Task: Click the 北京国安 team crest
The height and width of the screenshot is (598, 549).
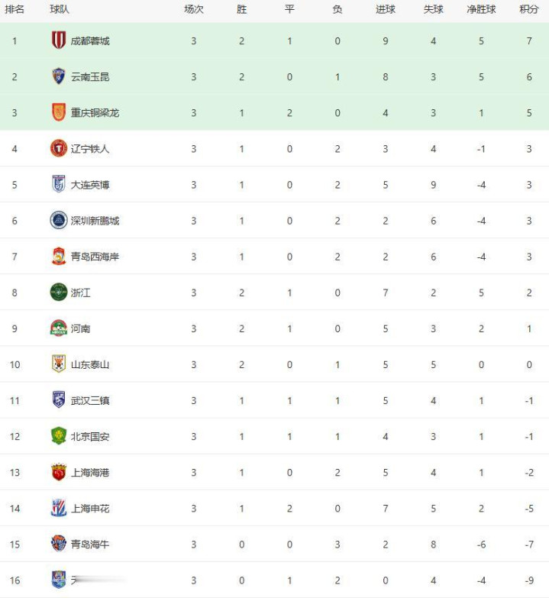Action: [59, 436]
